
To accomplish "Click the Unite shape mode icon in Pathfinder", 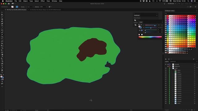I will 135,20.
